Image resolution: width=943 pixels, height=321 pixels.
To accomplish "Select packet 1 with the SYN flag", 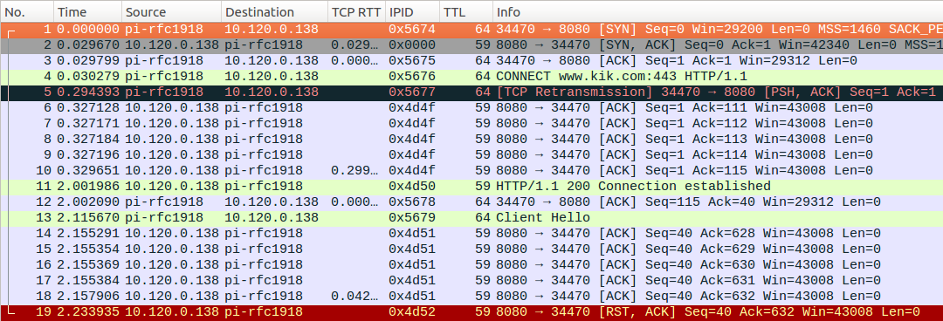I will pos(471,30).
